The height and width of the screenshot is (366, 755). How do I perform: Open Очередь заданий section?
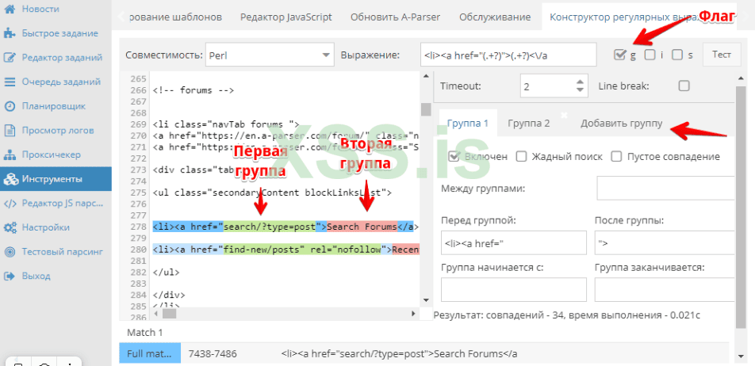(x=61, y=82)
